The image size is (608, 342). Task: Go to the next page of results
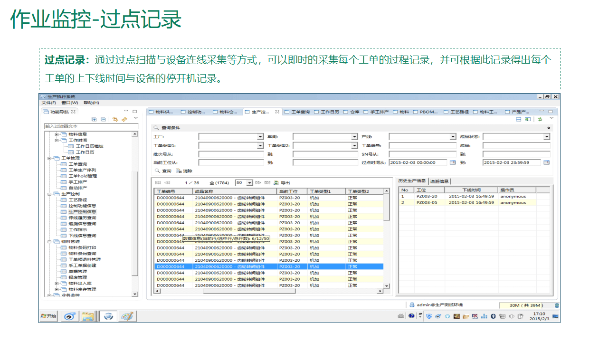click(x=258, y=182)
